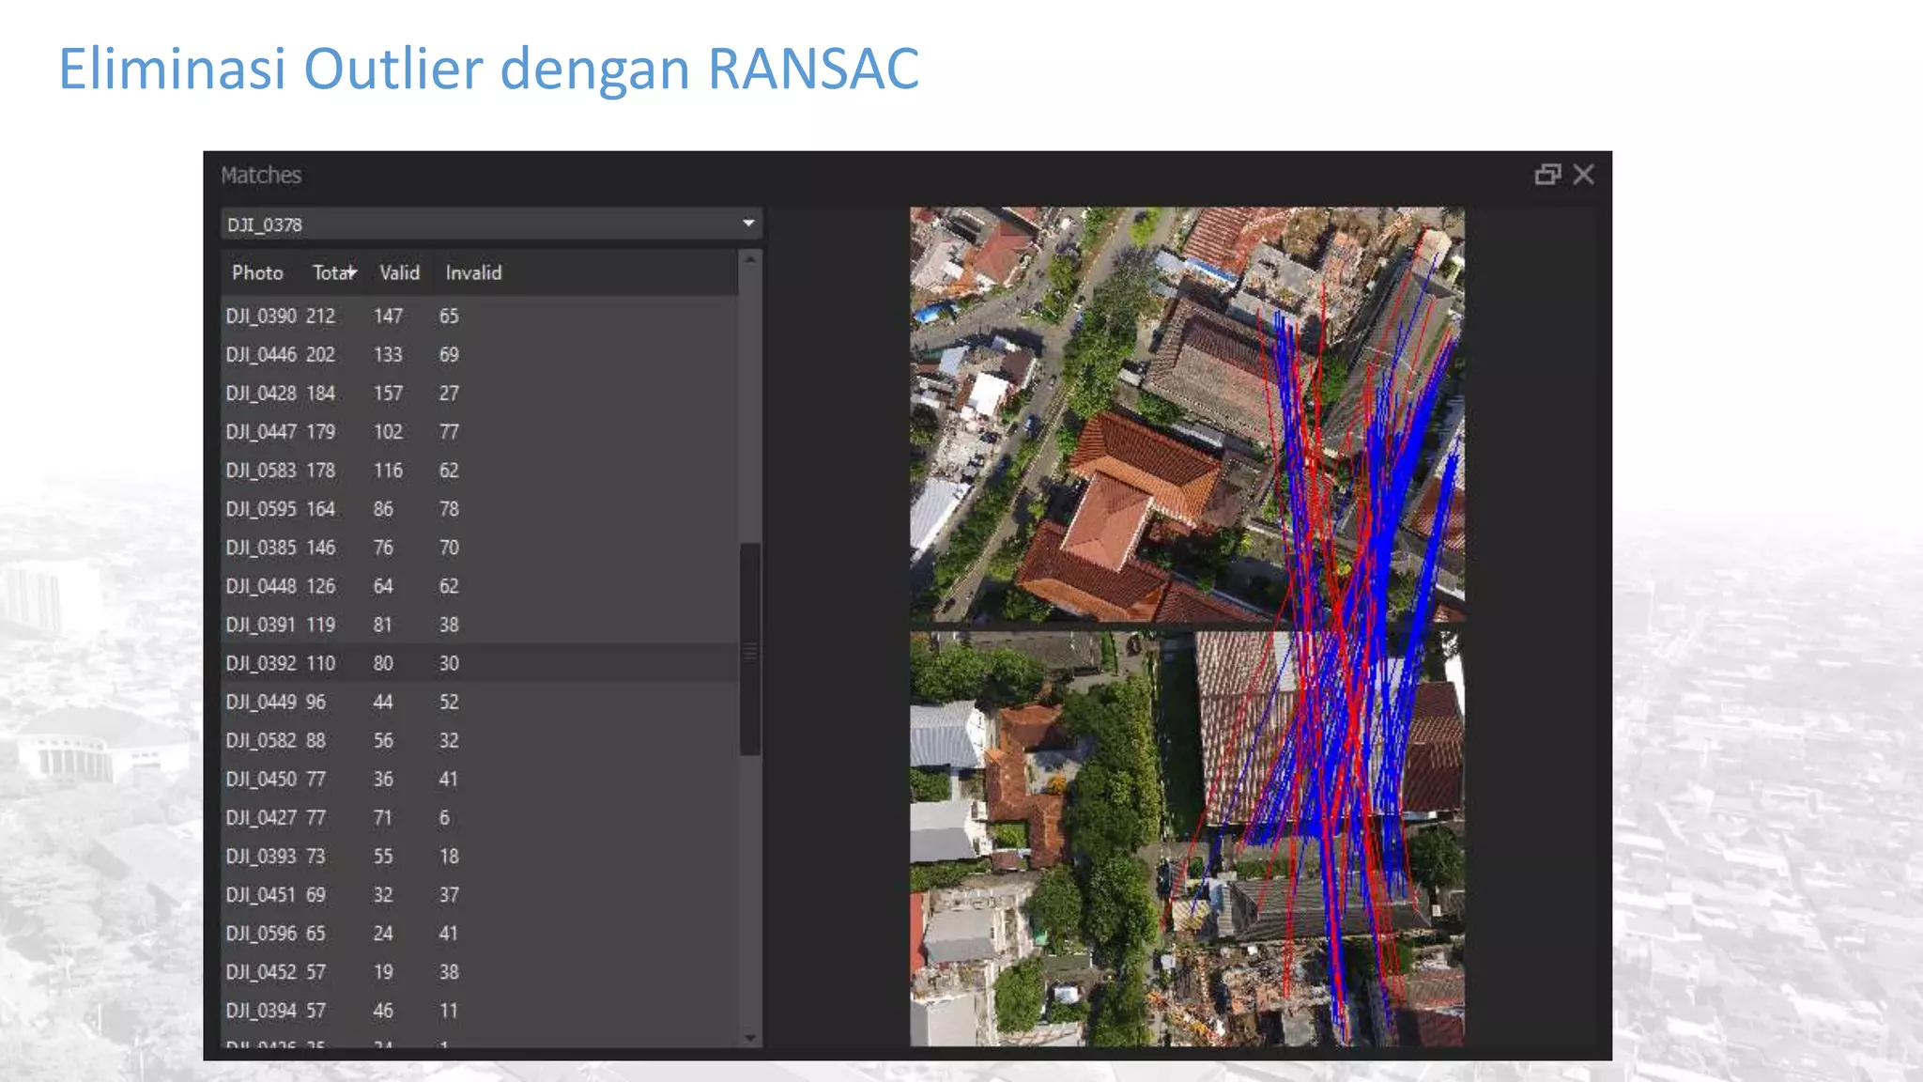Select the DJI_0449 row
The image size is (1923, 1082).
pyautogui.click(x=480, y=702)
